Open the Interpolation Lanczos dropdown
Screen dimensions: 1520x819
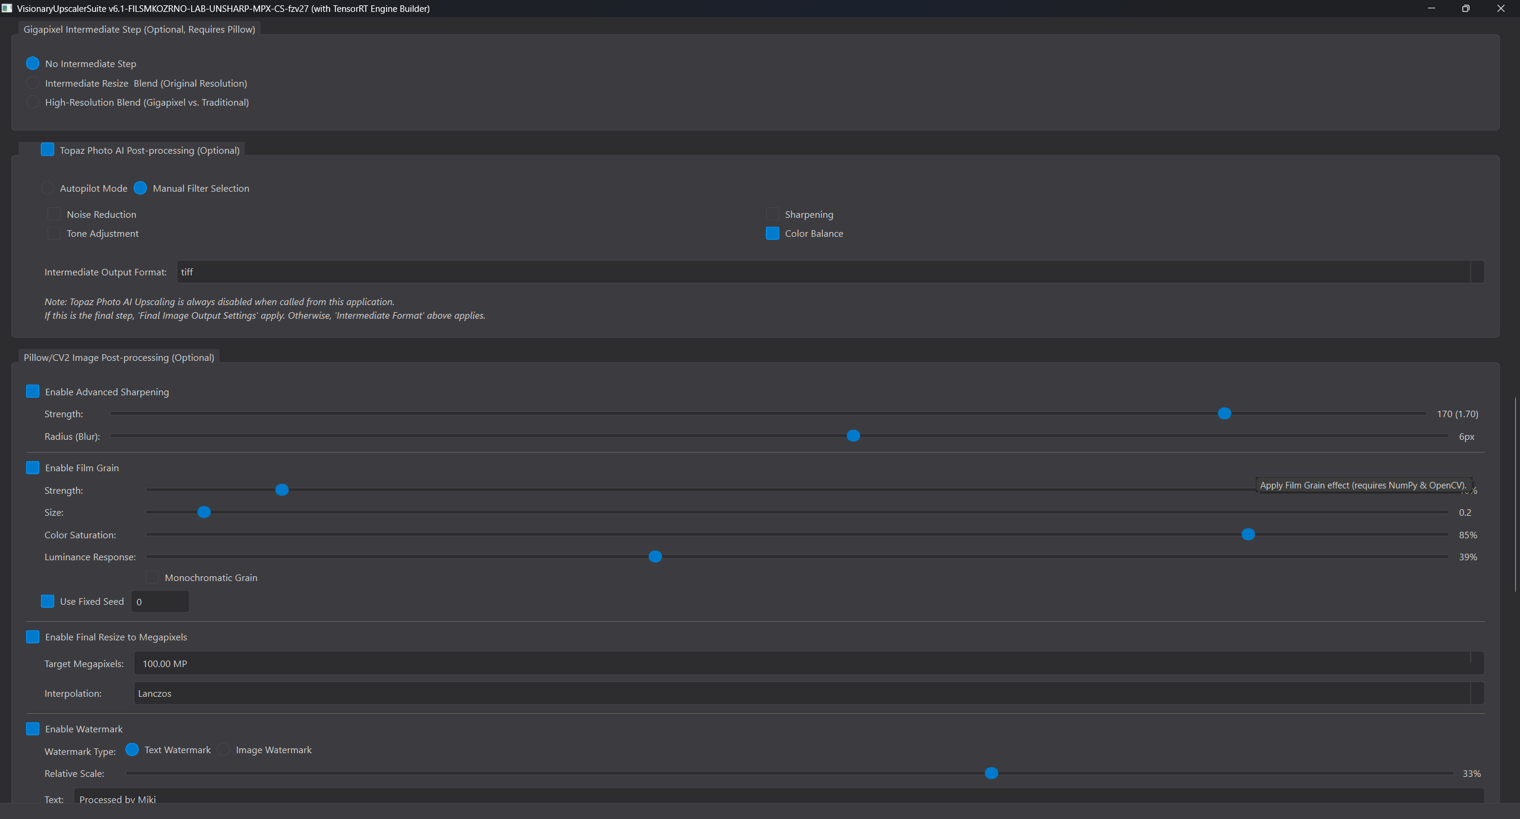point(1477,693)
